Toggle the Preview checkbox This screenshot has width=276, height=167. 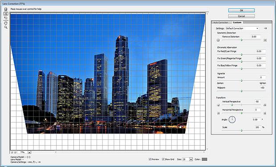[150, 159]
